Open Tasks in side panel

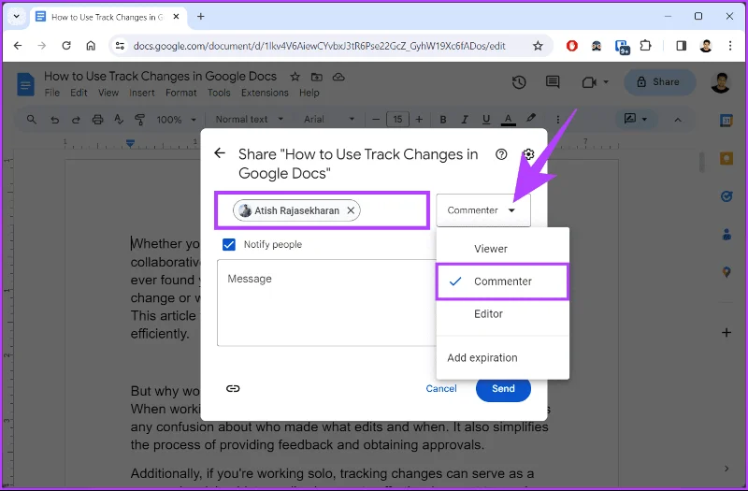coord(726,196)
